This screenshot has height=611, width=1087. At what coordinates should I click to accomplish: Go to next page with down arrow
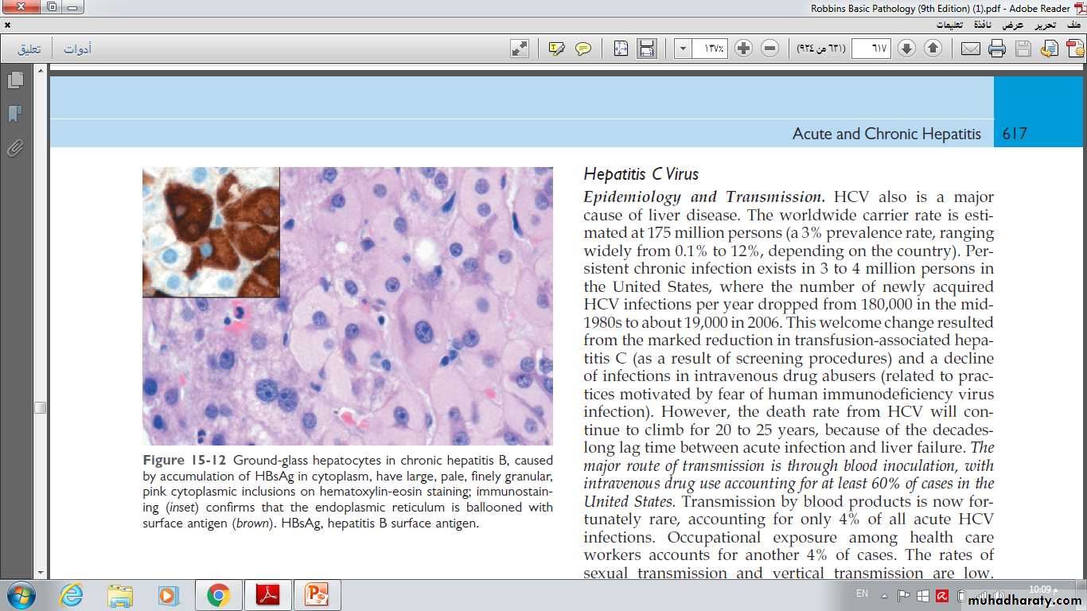pyautogui.click(x=906, y=49)
